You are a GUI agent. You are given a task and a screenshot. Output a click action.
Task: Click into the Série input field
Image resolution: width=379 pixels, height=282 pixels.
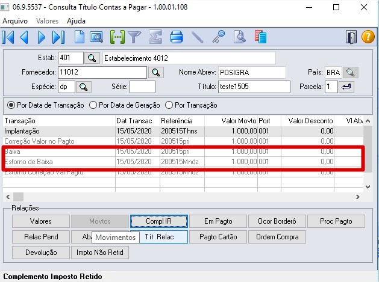click(x=142, y=87)
